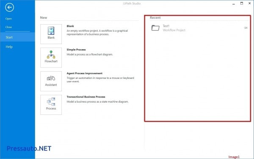This screenshot has width=254, height=159.
Task: Click the Transactional Business Process heading
Action: coord(86,97)
